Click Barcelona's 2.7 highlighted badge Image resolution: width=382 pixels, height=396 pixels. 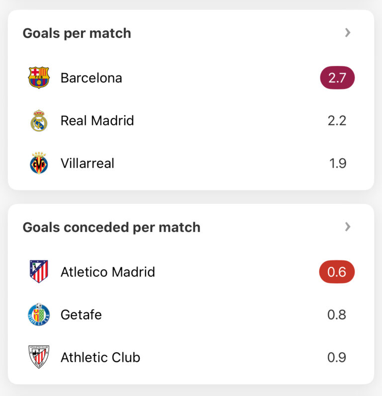click(337, 78)
